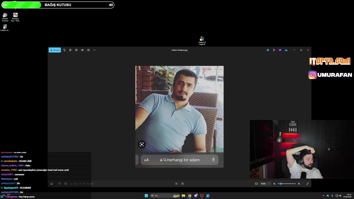Image resolution: width=354 pixels, height=199 pixels.
Task: Open the red-badged round taskbar app
Action: tap(202, 196)
